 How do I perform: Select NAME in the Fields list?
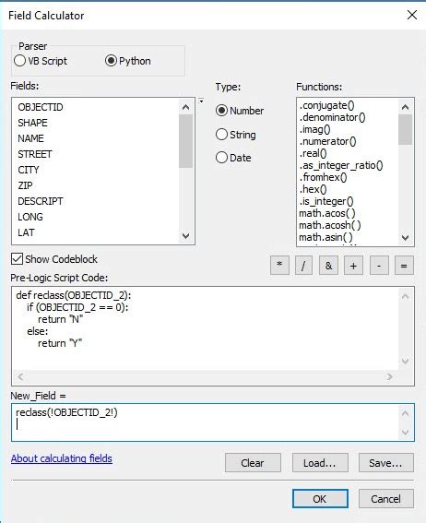tap(30, 138)
